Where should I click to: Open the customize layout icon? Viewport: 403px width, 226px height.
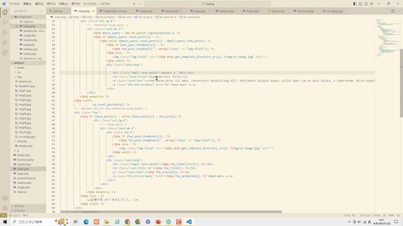pyautogui.click(x=371, y=4)
